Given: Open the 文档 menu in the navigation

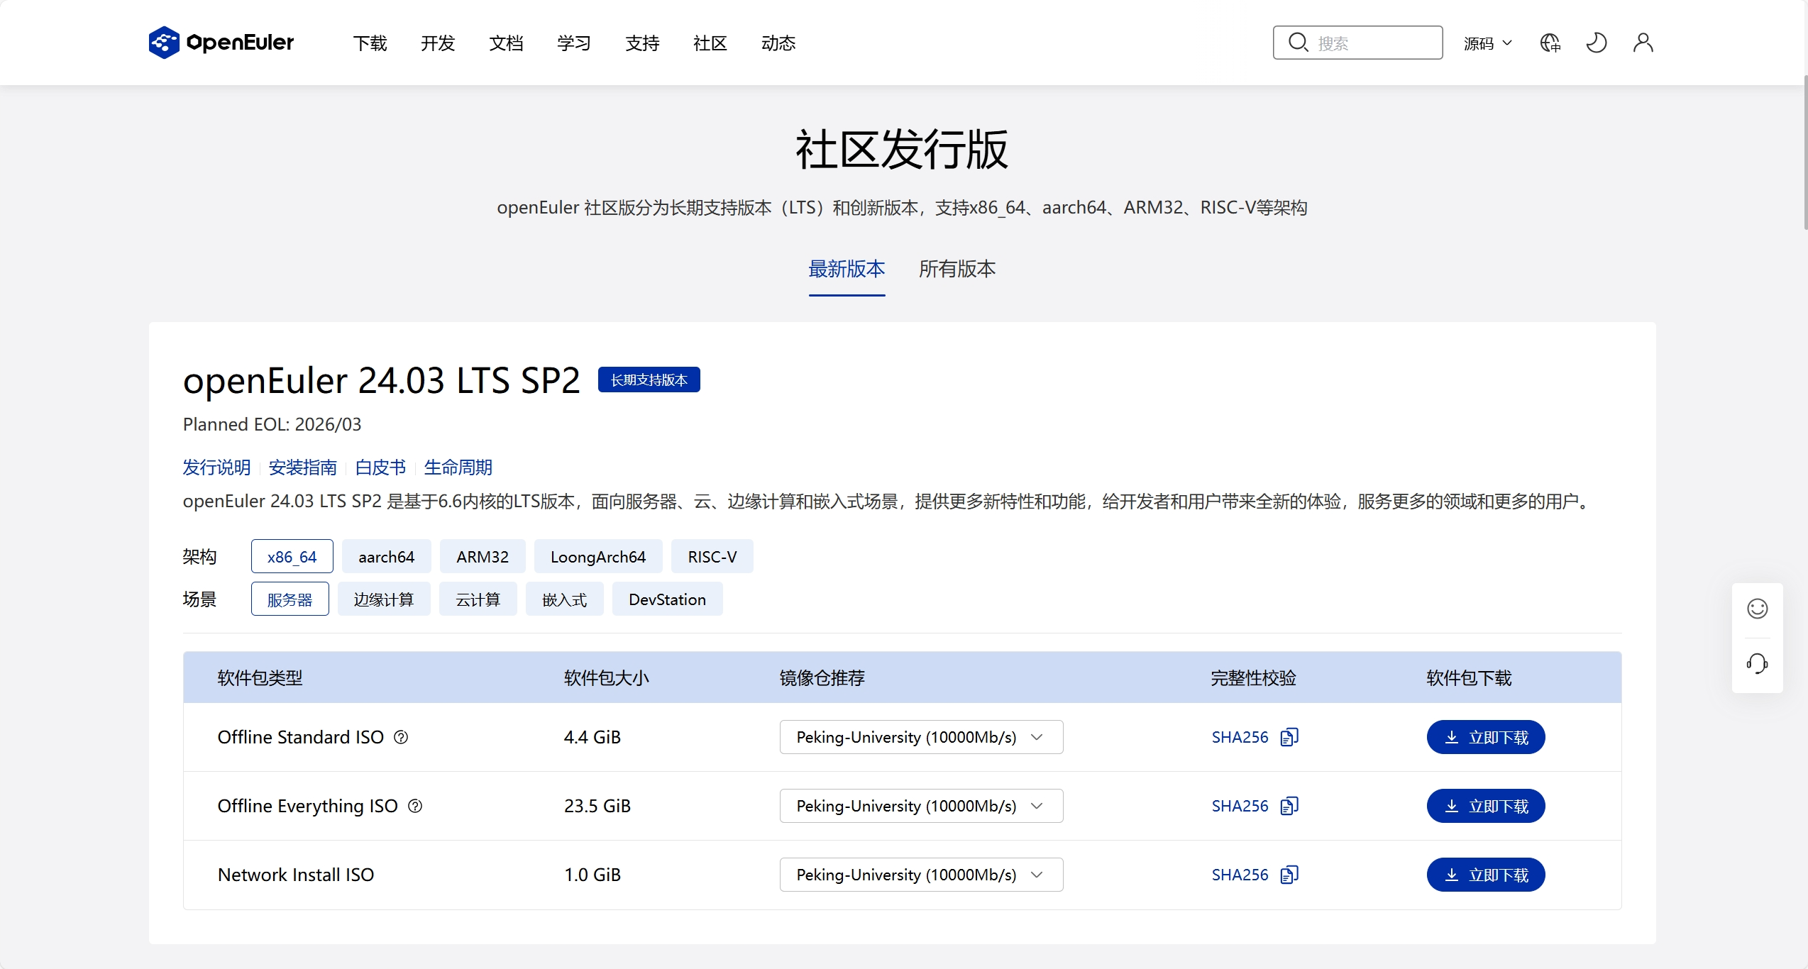Looking at the screenshot, I should tap(506, 43).
